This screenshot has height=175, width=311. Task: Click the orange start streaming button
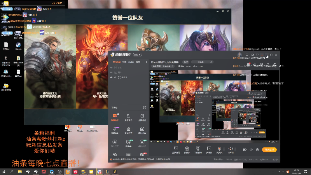(269, 150)
